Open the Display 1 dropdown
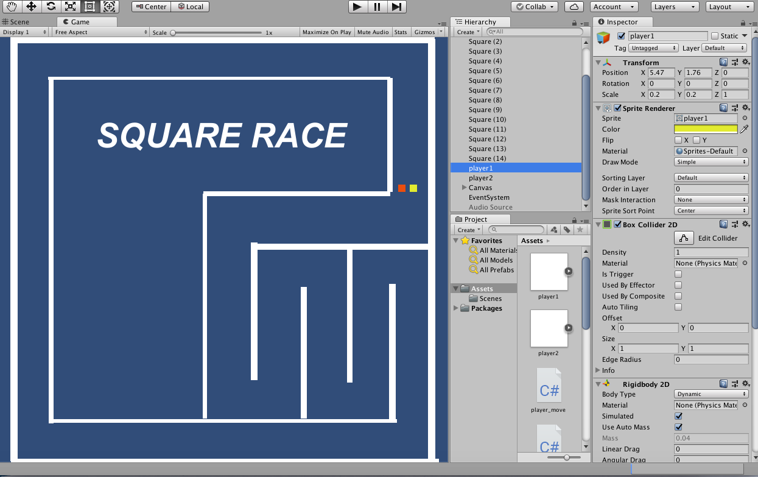758x477 pixels. coord(24,32)
